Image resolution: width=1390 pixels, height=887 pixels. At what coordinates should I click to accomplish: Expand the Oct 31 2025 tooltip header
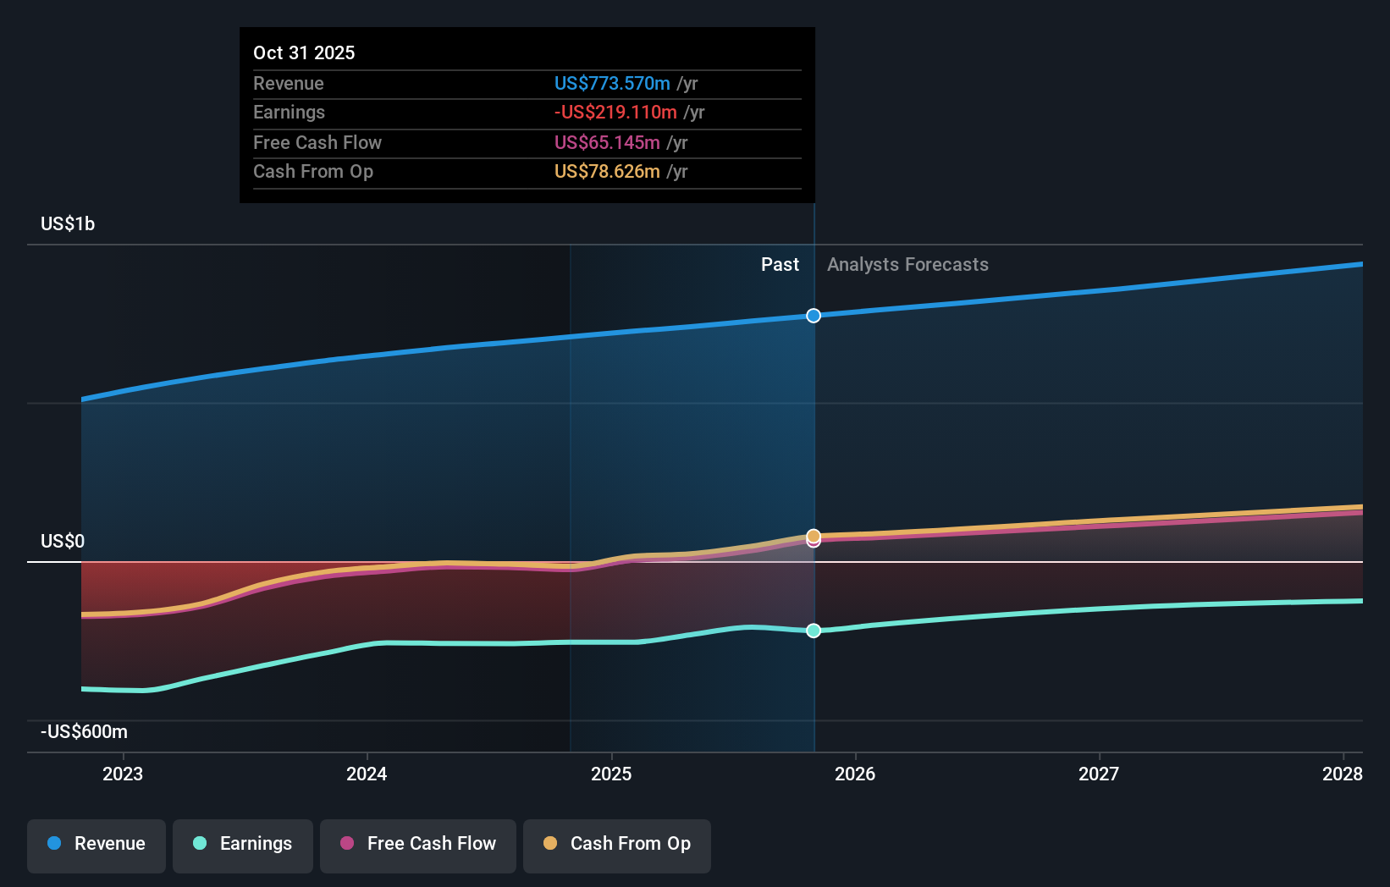point(304,52)
